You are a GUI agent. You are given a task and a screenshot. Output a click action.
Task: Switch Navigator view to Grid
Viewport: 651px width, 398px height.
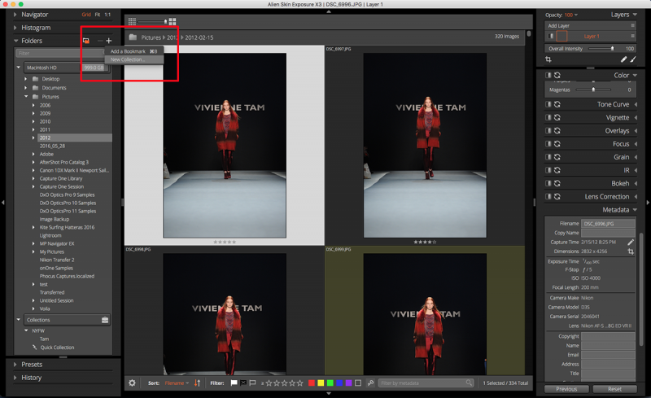[x=86, y=15]
